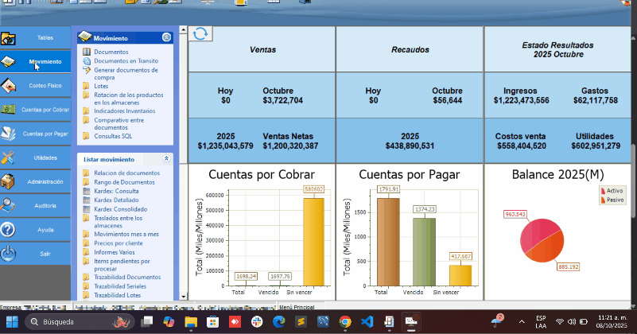Select the Cuentas por Cobrar money icon

point(10,109)
